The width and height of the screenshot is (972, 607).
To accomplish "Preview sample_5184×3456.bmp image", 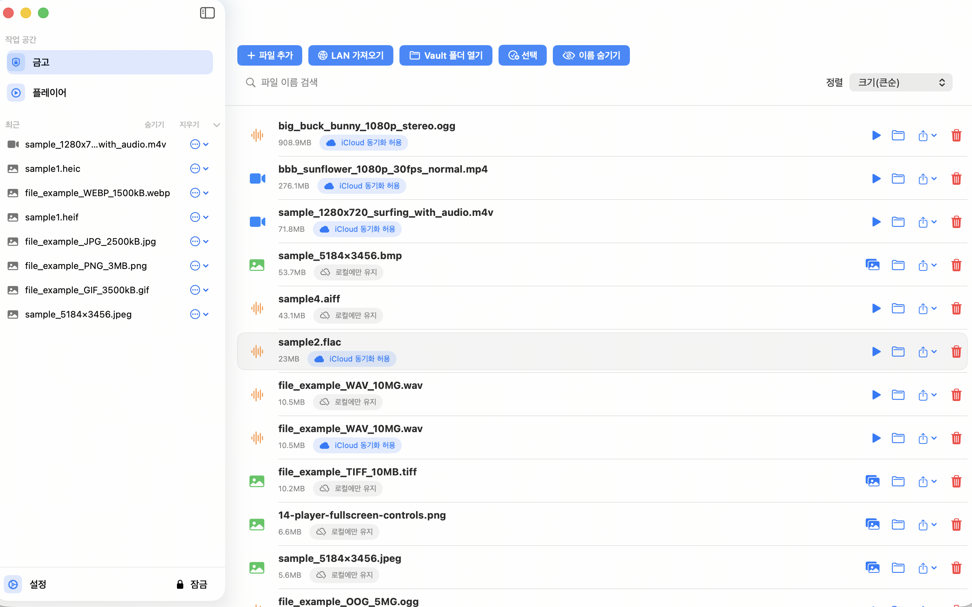I will [x=873, y=265].
